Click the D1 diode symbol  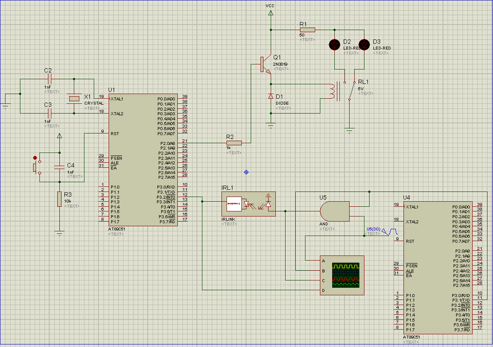271,97
